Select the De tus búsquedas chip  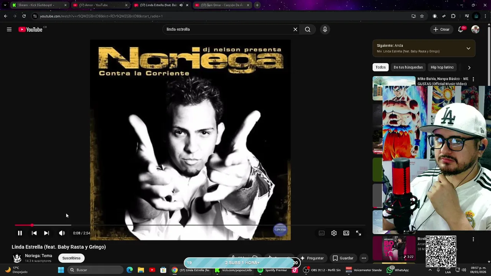(x=408, y=67)
